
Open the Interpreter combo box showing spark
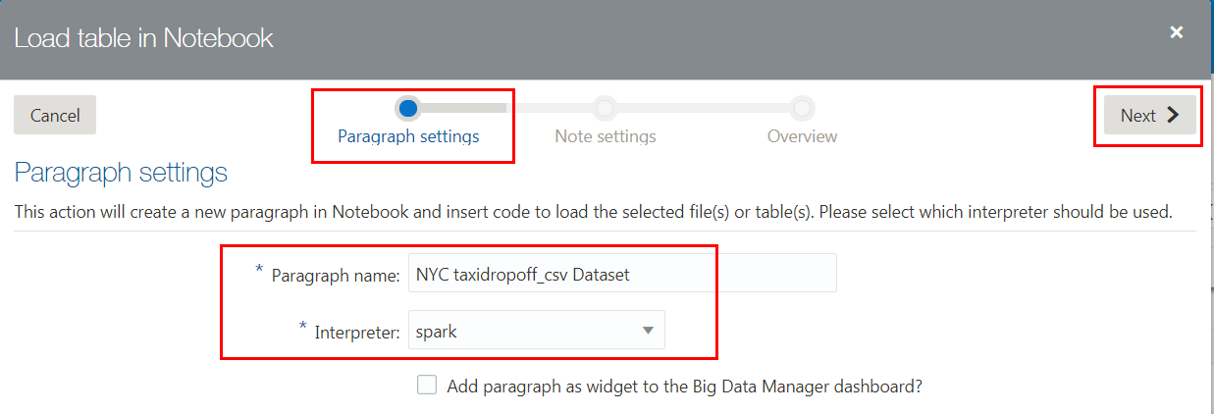525,331
